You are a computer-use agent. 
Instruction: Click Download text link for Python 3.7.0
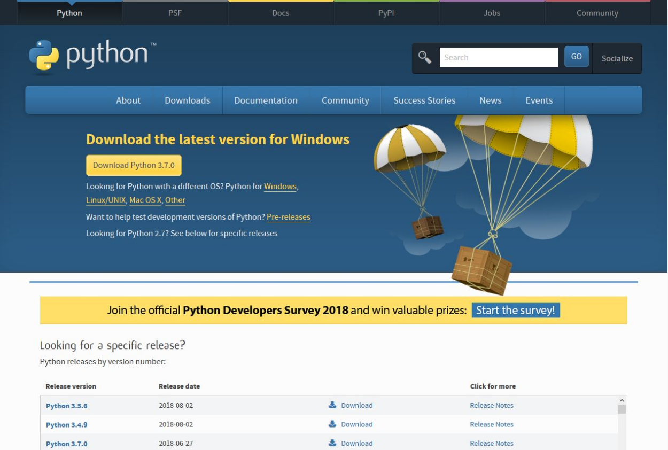tap(357, 443)
